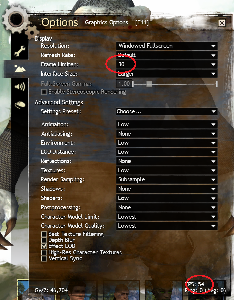Uncheck the Effect LOD checkbox
The width and height of the screenshot is (234, 300).
point(44,246)
